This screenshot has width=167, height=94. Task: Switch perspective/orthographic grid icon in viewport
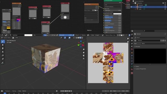point(83,58)
